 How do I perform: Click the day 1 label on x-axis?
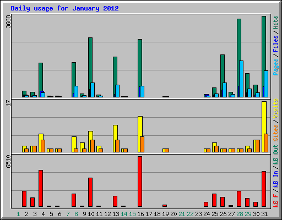(18, 214)
